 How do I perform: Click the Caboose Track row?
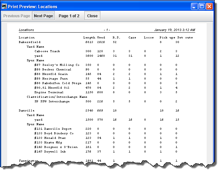pyautogui.click(x=47, y=51)
